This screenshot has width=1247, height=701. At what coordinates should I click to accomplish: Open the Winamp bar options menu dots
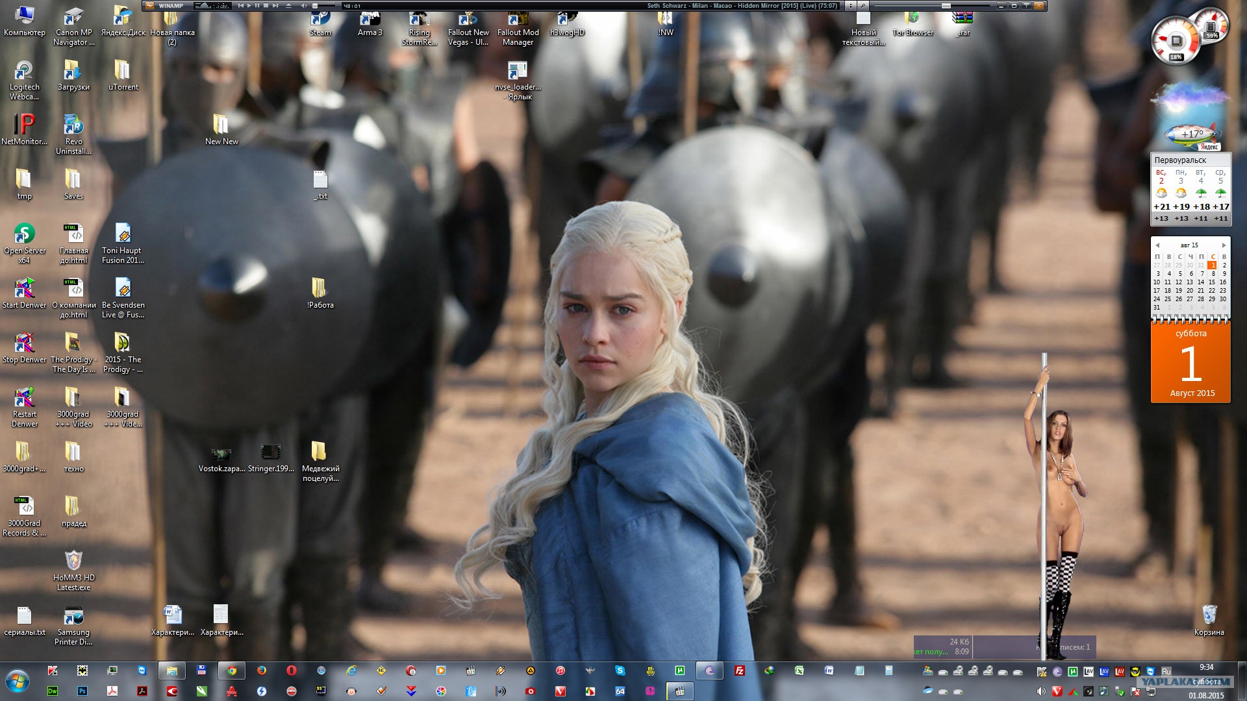[850, 6]
